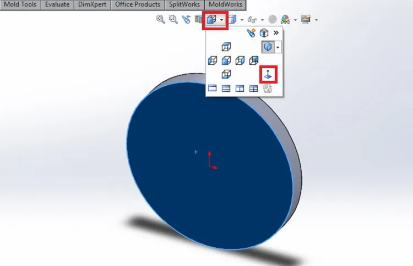Image resolution: width=413 pixels, height=266 pixels.
Task: Click the Previous View icon
Action: click(186, 19)
